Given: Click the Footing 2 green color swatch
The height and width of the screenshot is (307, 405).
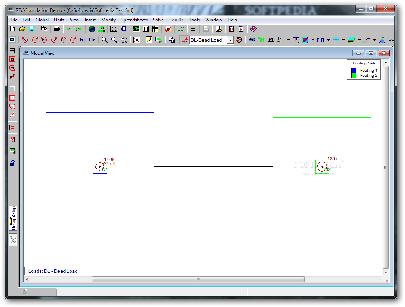Looking at the screenshot, I should click(x=354, y=76).
